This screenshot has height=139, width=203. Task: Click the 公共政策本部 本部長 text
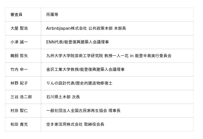[x=107, y=28]
